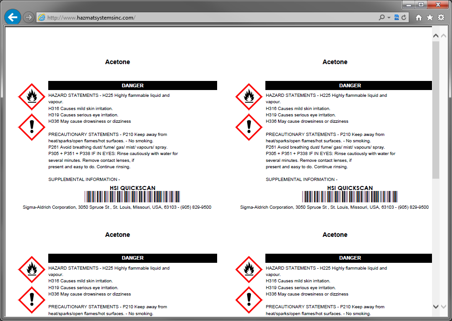452x321 pixels.
Task: Toggle the Compatibility View icon
Action: pyautogui.click(x=396, y=18)
